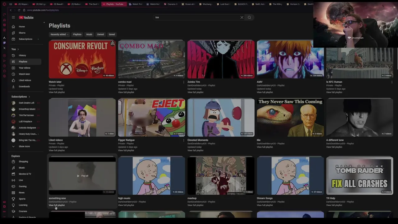This screenshot has height=224, width=398.
Task: Select the Playlists filter chip
Action: click(x=77, y=35)
